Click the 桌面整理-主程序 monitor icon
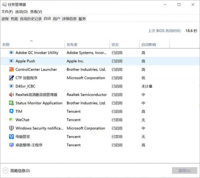The height and width of the screenshot is (178, 200). (11, 145)
